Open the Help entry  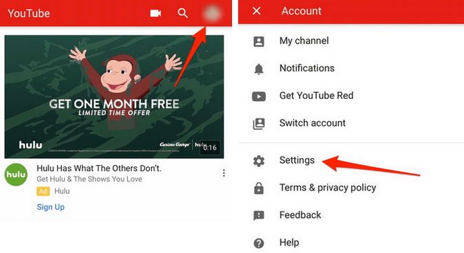pos(289,243)
